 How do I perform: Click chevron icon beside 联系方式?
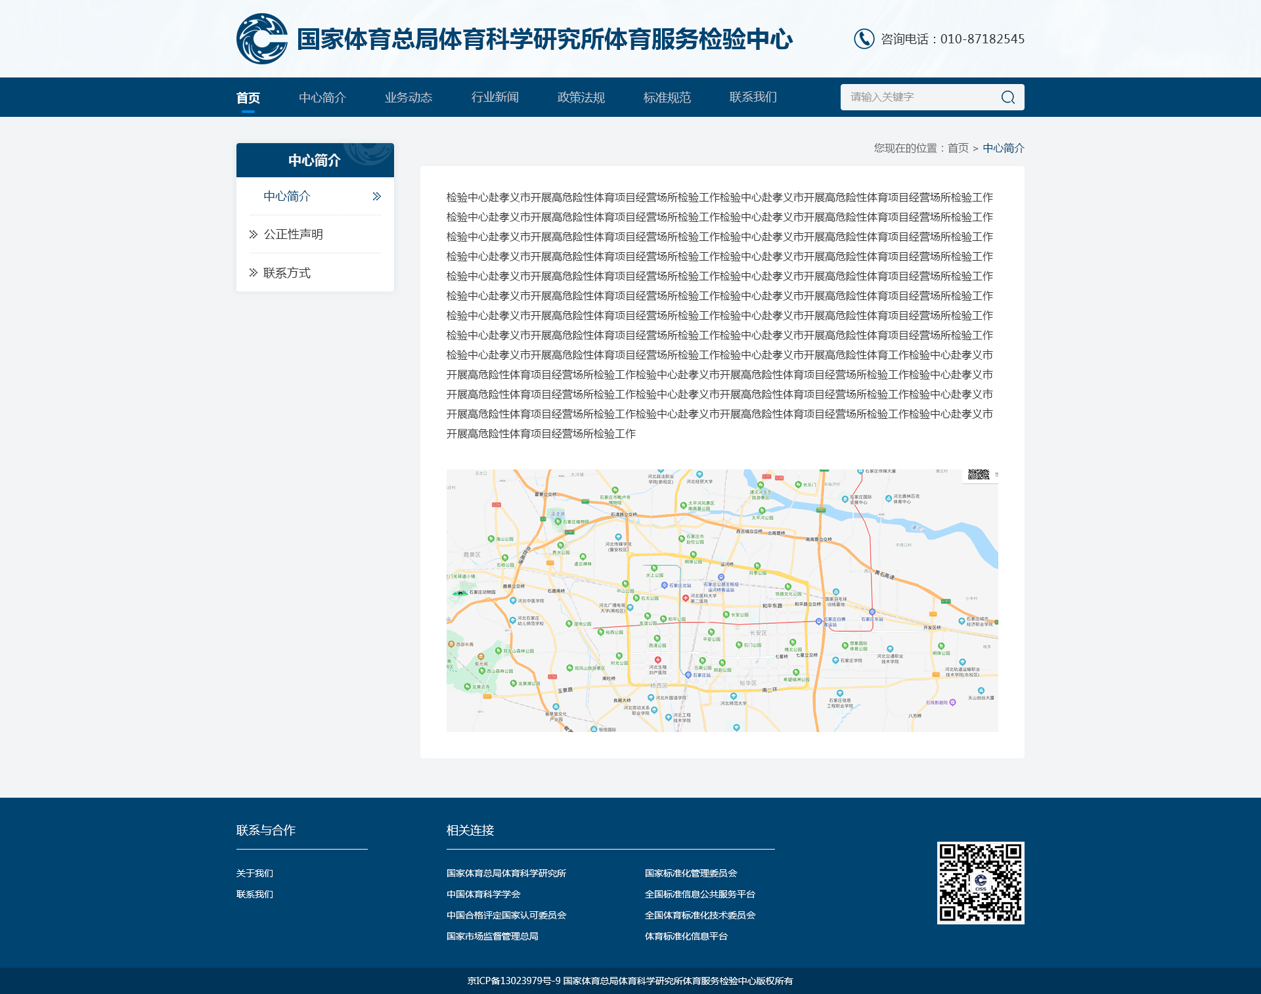pyautogui.click(x=254, y=272)
